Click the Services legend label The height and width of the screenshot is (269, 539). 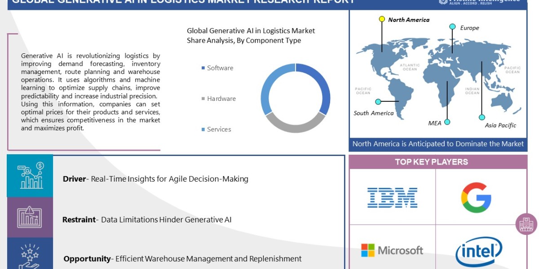(219, 129)
